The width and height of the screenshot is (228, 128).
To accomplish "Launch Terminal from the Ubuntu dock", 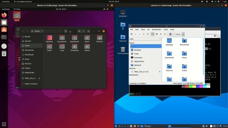I will pos(4,37).
